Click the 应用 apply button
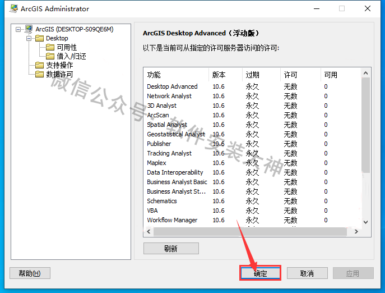Image resolution: width=385 pixels, height=293 pixels. pos(353,273)
